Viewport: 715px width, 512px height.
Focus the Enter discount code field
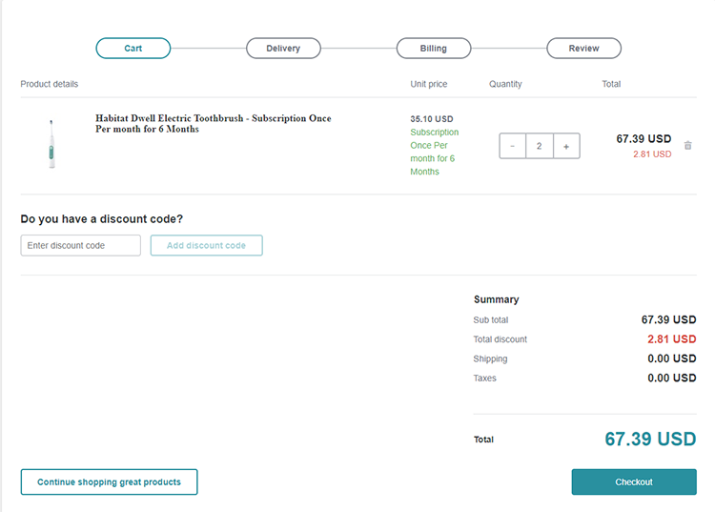tap(81, 245)
